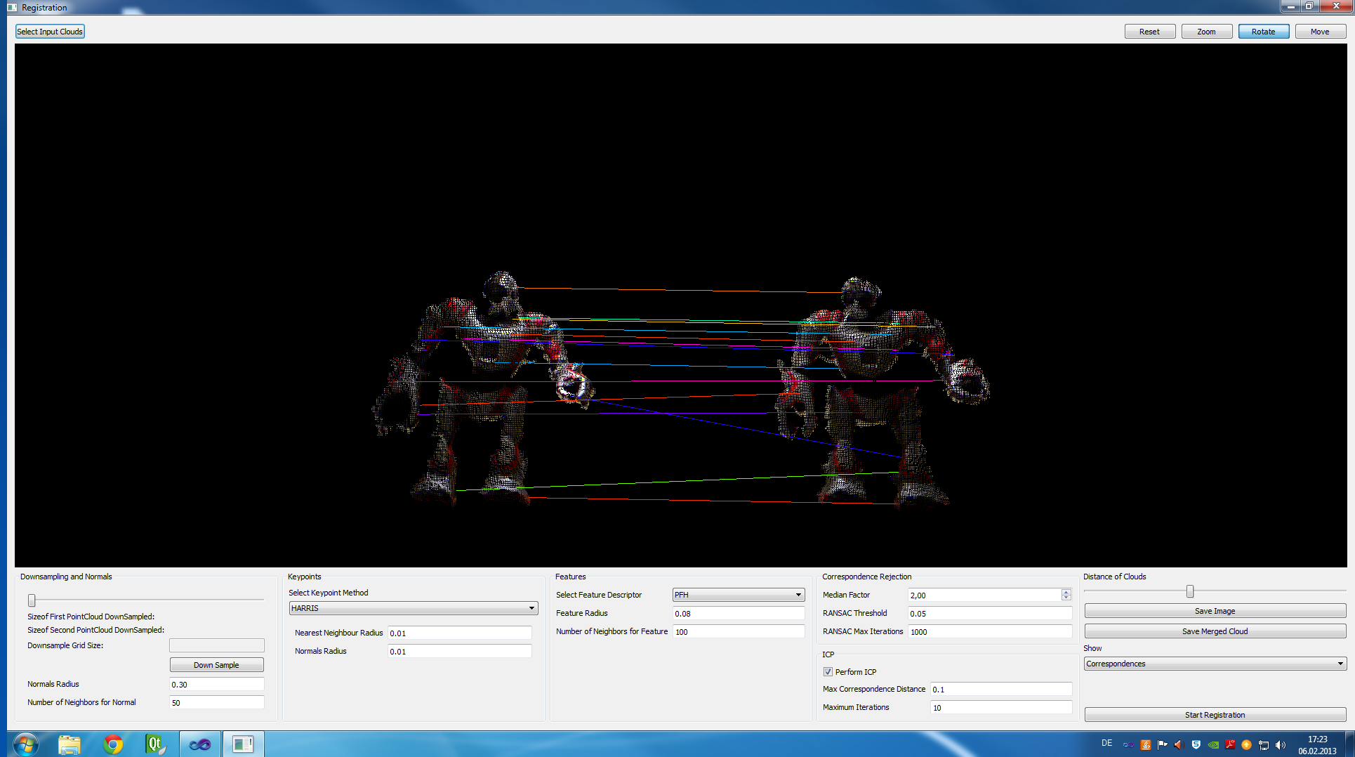The image size is (1355, 757).
Task: Click the Windows Start orb
Action: 26,744
